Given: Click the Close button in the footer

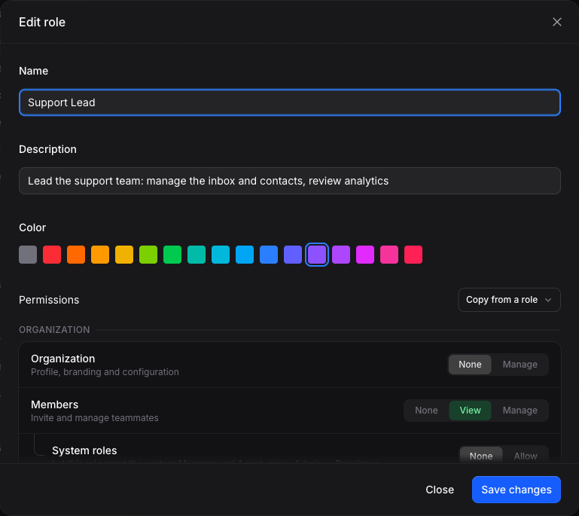Looking at the screenshot, I should [x=440, y=490].
